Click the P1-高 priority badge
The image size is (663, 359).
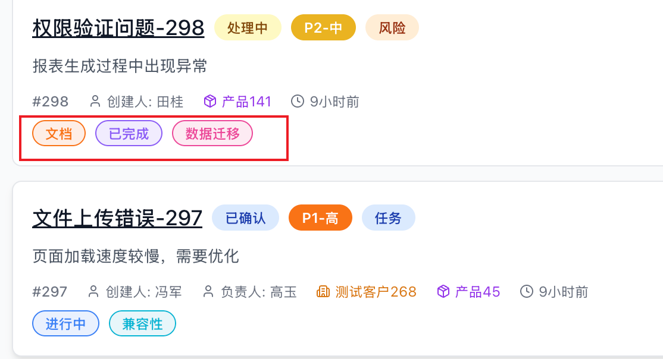pyautogui.click(x=320, y=218)
